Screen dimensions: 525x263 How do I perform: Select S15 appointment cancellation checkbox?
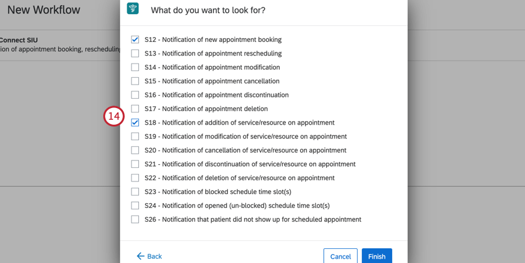[135, 81]
